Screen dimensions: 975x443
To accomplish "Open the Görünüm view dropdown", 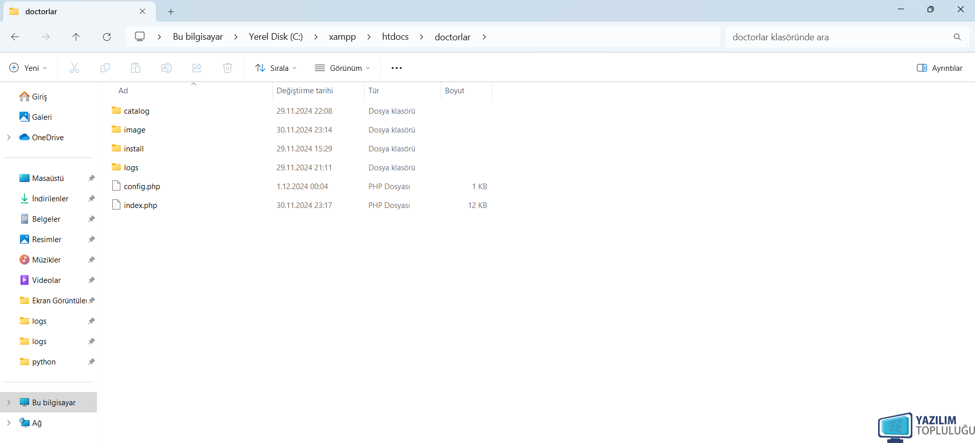I will 342,68.
